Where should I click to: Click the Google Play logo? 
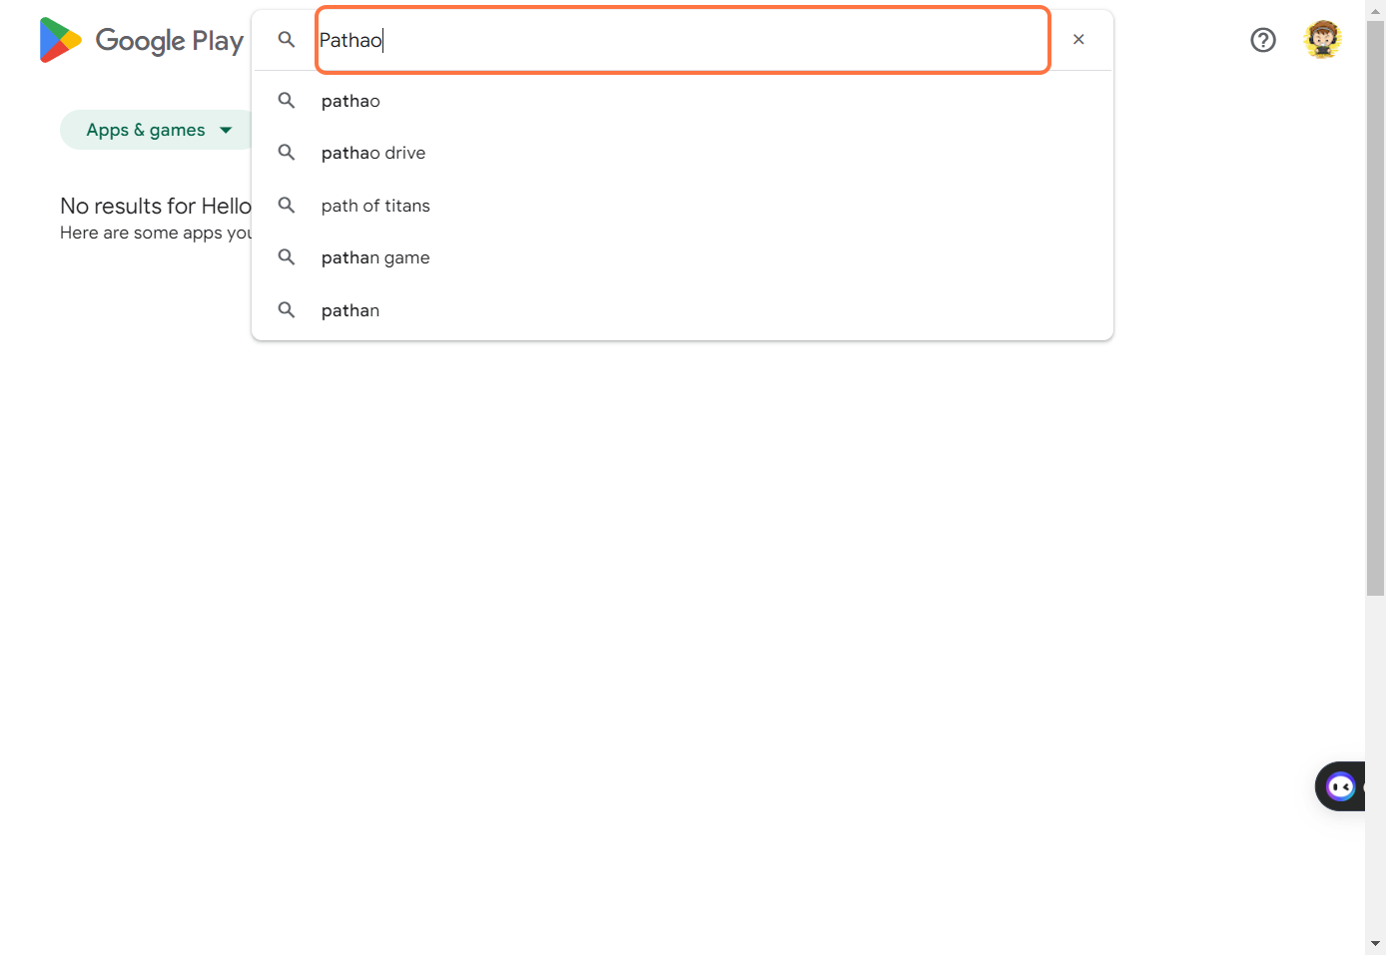[x=141, y=40]
